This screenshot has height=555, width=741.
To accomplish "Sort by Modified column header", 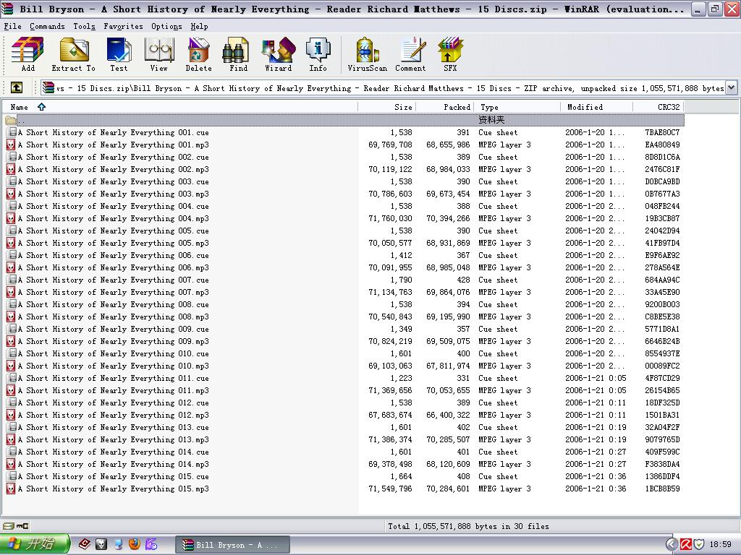I will click(597, 107).
